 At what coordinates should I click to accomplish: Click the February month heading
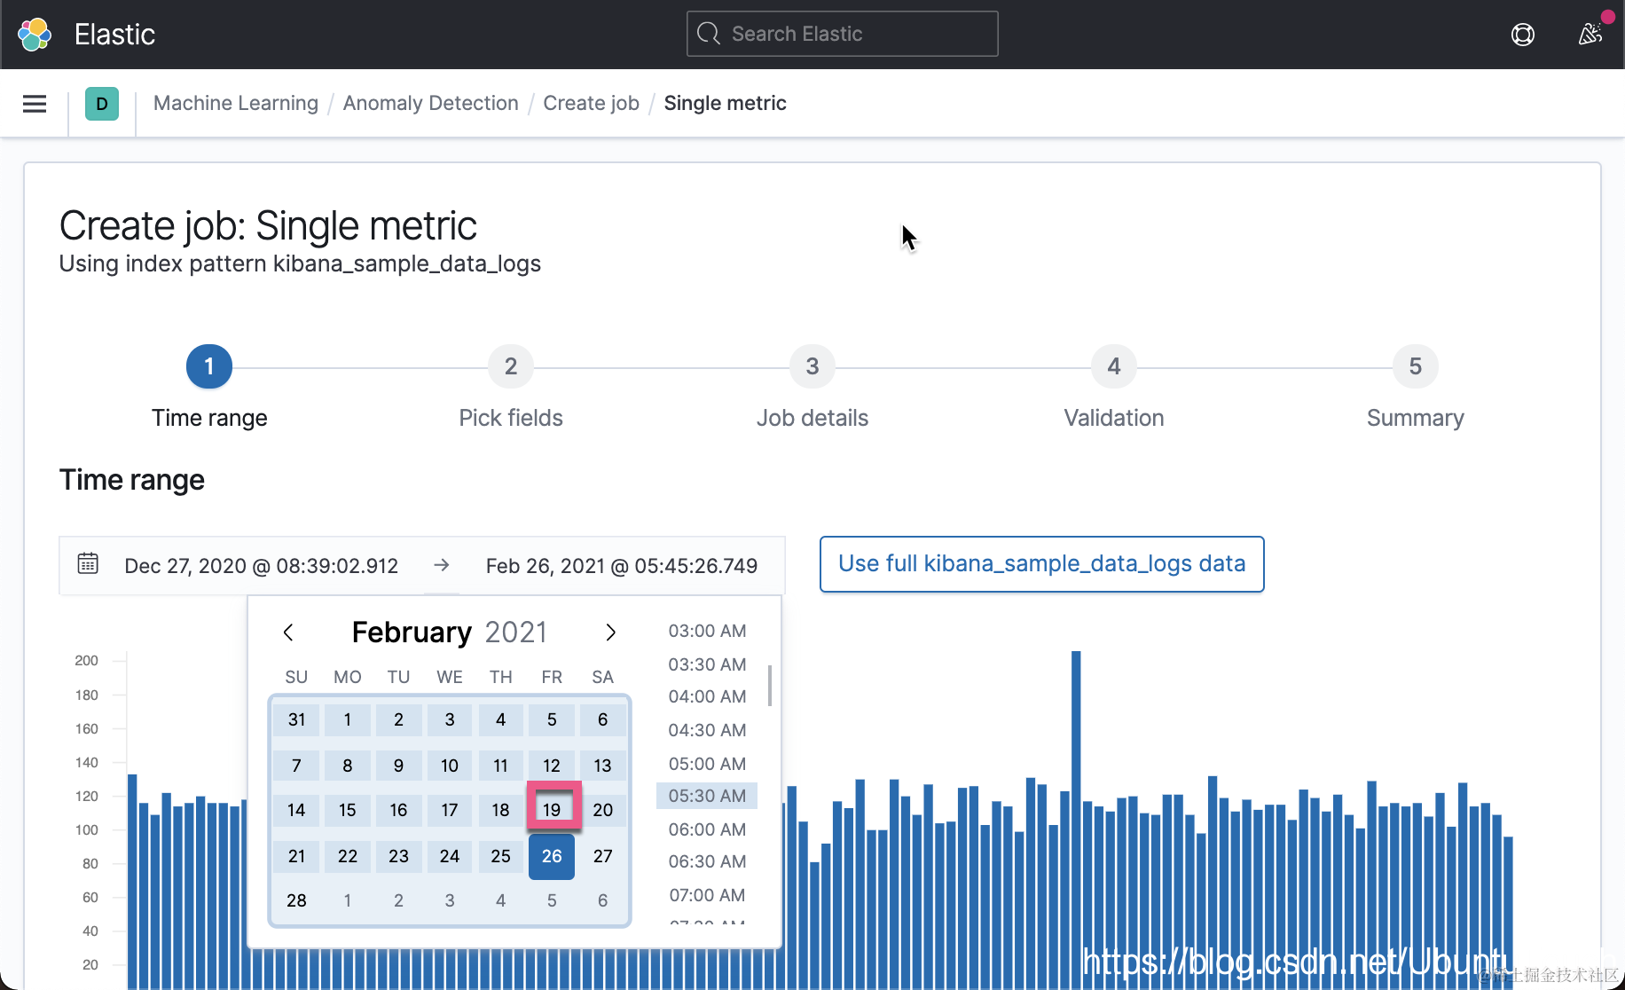(x=412, y=632)
